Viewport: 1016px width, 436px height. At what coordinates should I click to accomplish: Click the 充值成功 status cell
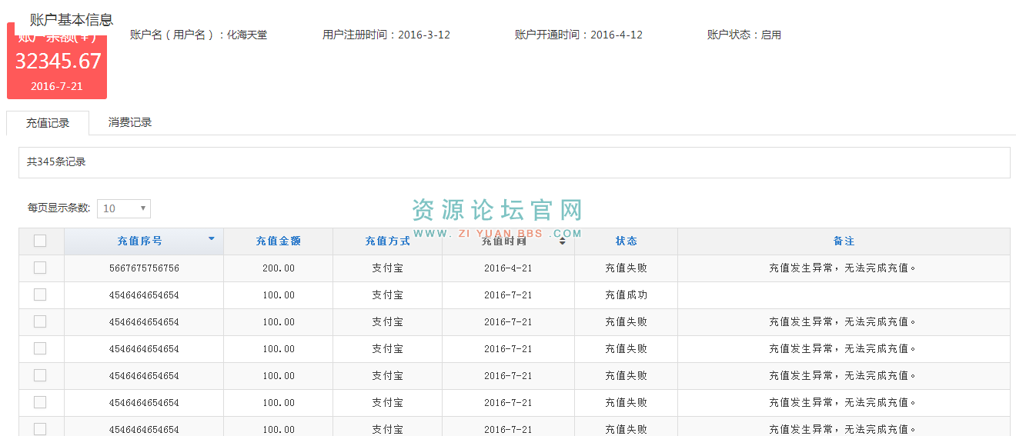tap(627, 295)
